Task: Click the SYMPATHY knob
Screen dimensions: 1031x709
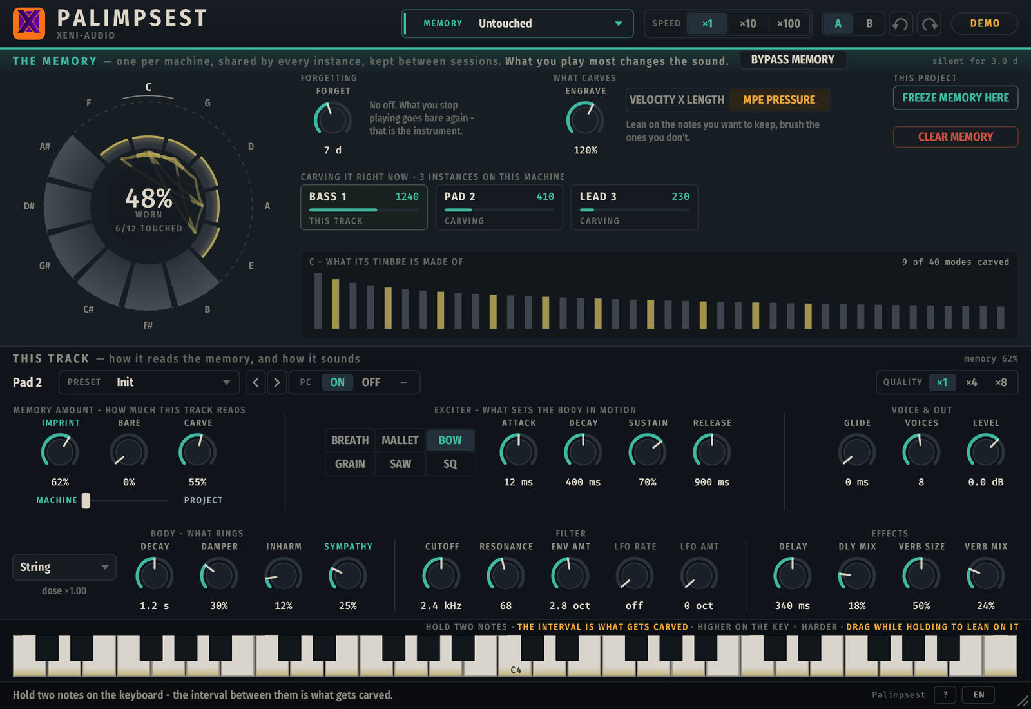Action: tap(348, 574)
